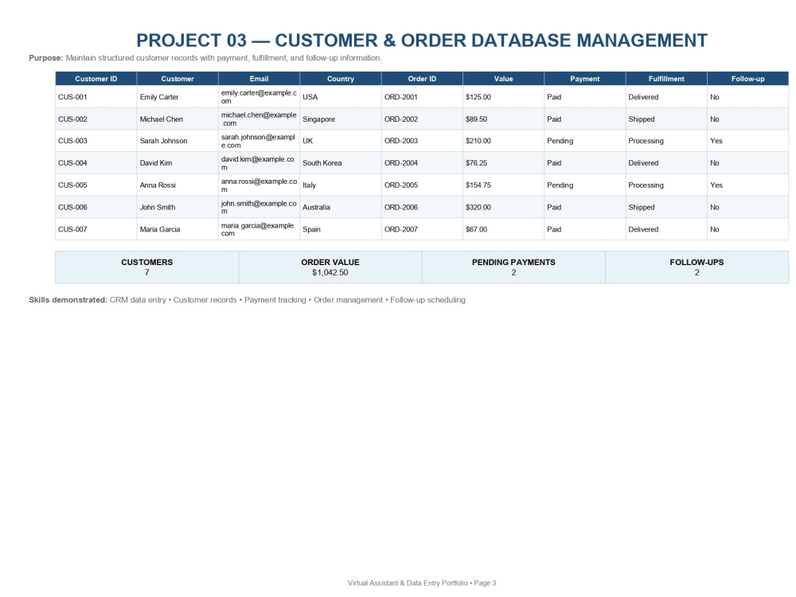This screenshot has width=796, height=597.
Task: Click the $320.00 value cell
Action: [x=504, y=207]
